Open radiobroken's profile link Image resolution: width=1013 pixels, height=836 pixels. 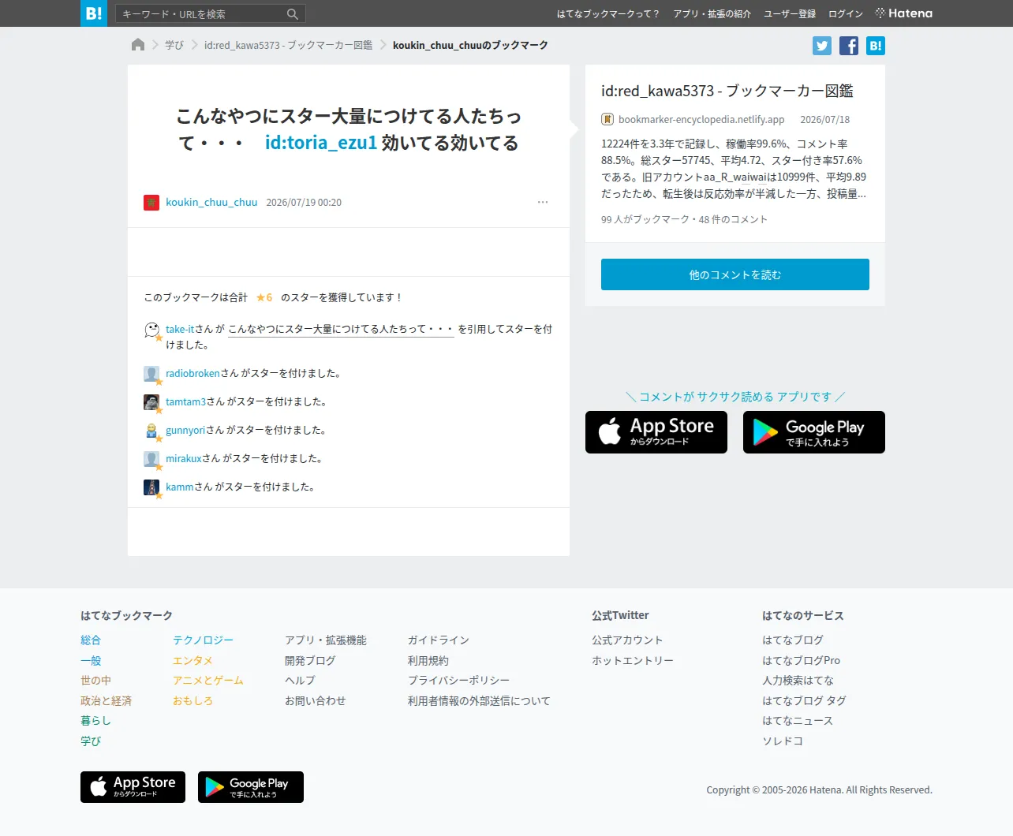pyautogui.click(x=193, y=374)
